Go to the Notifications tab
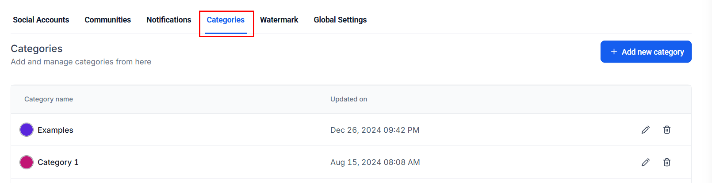This screenshot has width=712, height=183. 168,20
